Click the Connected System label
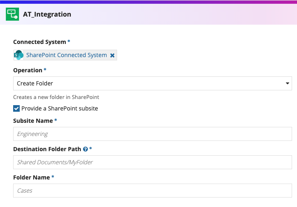297x207 pixels. [39, 42]
